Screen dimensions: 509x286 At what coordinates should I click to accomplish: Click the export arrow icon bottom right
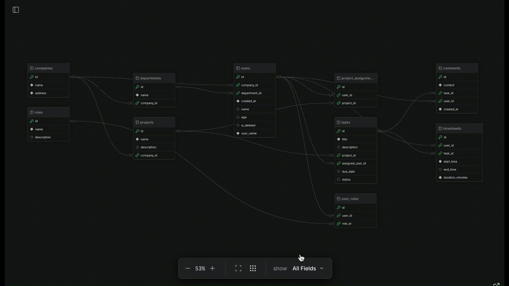pos(496,284)
